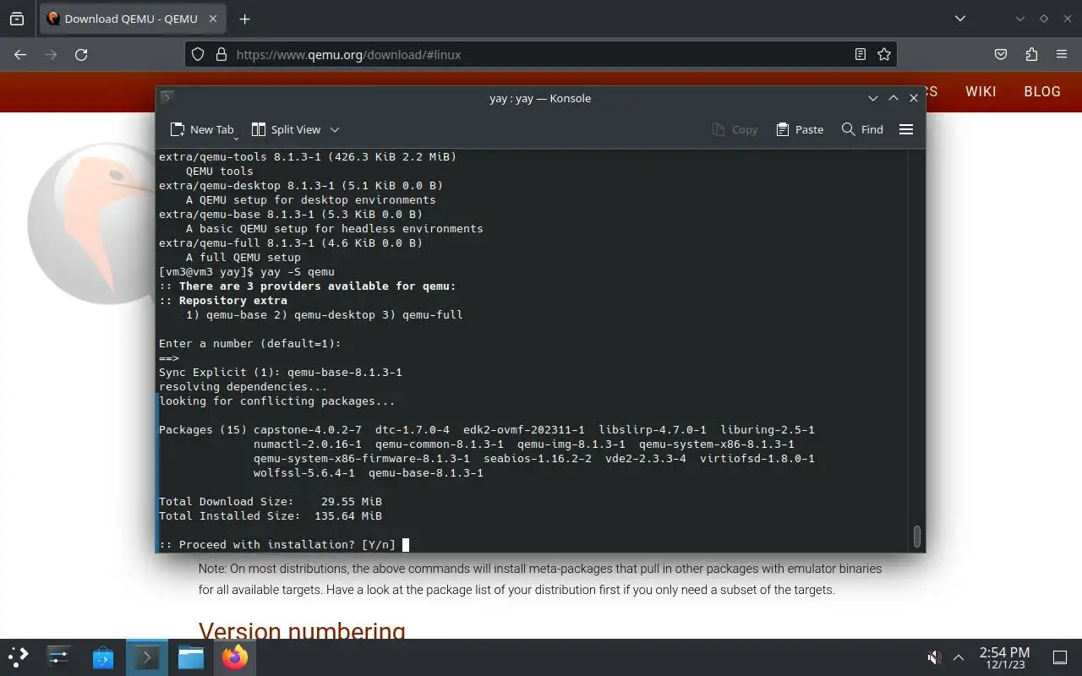This screenshot has height=676, width=1082.
Task: Open a New Tab in Konsole
Action: [201, 129]
